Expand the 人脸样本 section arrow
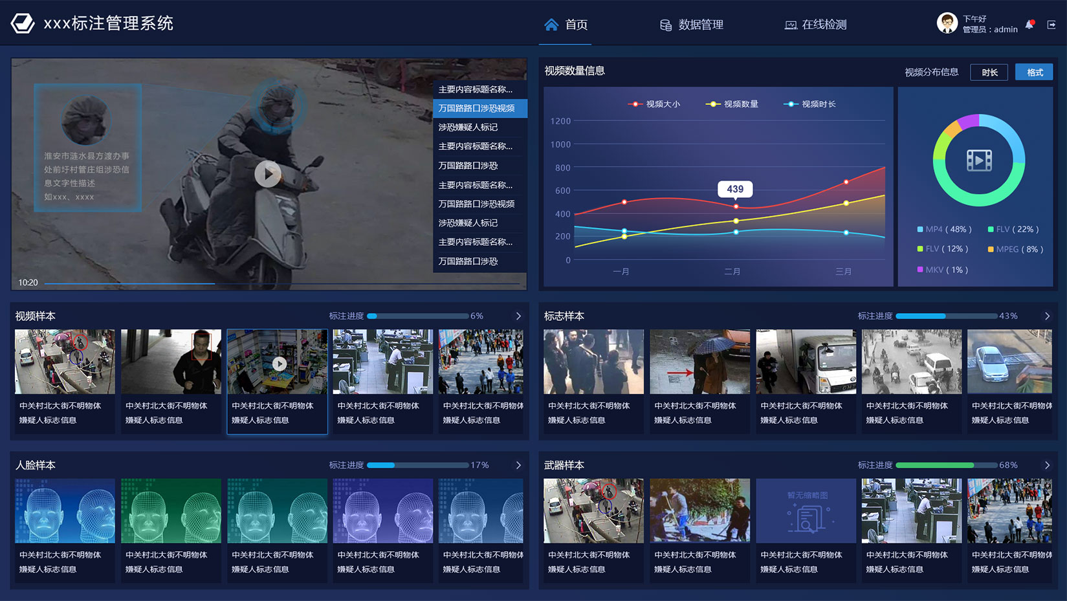The image size is (1067, 601). click(518, 465)
